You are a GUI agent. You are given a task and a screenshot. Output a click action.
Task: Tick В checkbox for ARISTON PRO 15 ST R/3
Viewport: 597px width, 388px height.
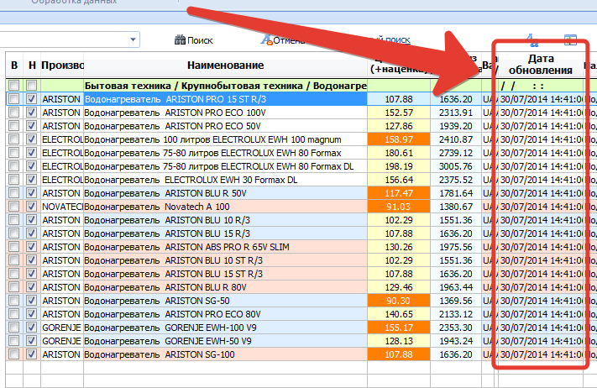(14, 99)
